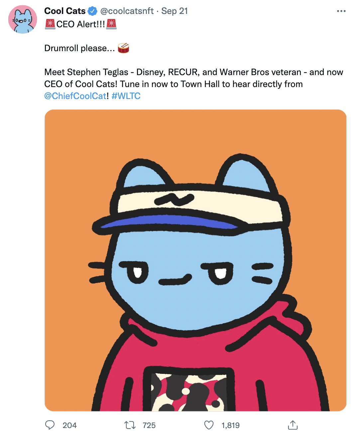
Task: Click the retweet arrows icon
Action: (x=130, y=425)
